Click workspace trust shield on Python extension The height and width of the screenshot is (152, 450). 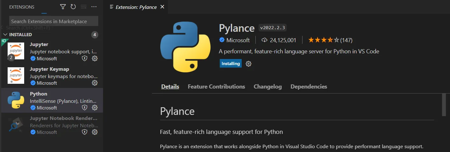pyautogui.click(x=85, y=108)
